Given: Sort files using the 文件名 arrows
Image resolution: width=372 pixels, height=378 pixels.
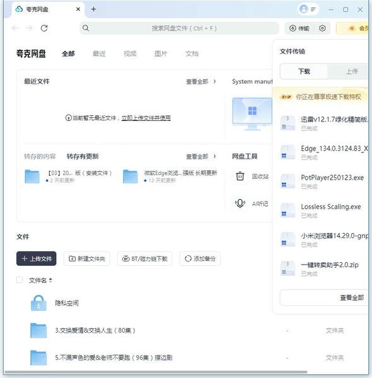Looking at the screenshot, I should 50,280.
